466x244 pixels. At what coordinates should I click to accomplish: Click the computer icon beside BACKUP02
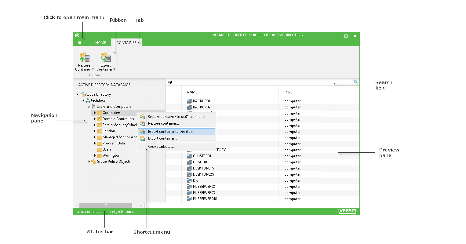click(189, 107)
